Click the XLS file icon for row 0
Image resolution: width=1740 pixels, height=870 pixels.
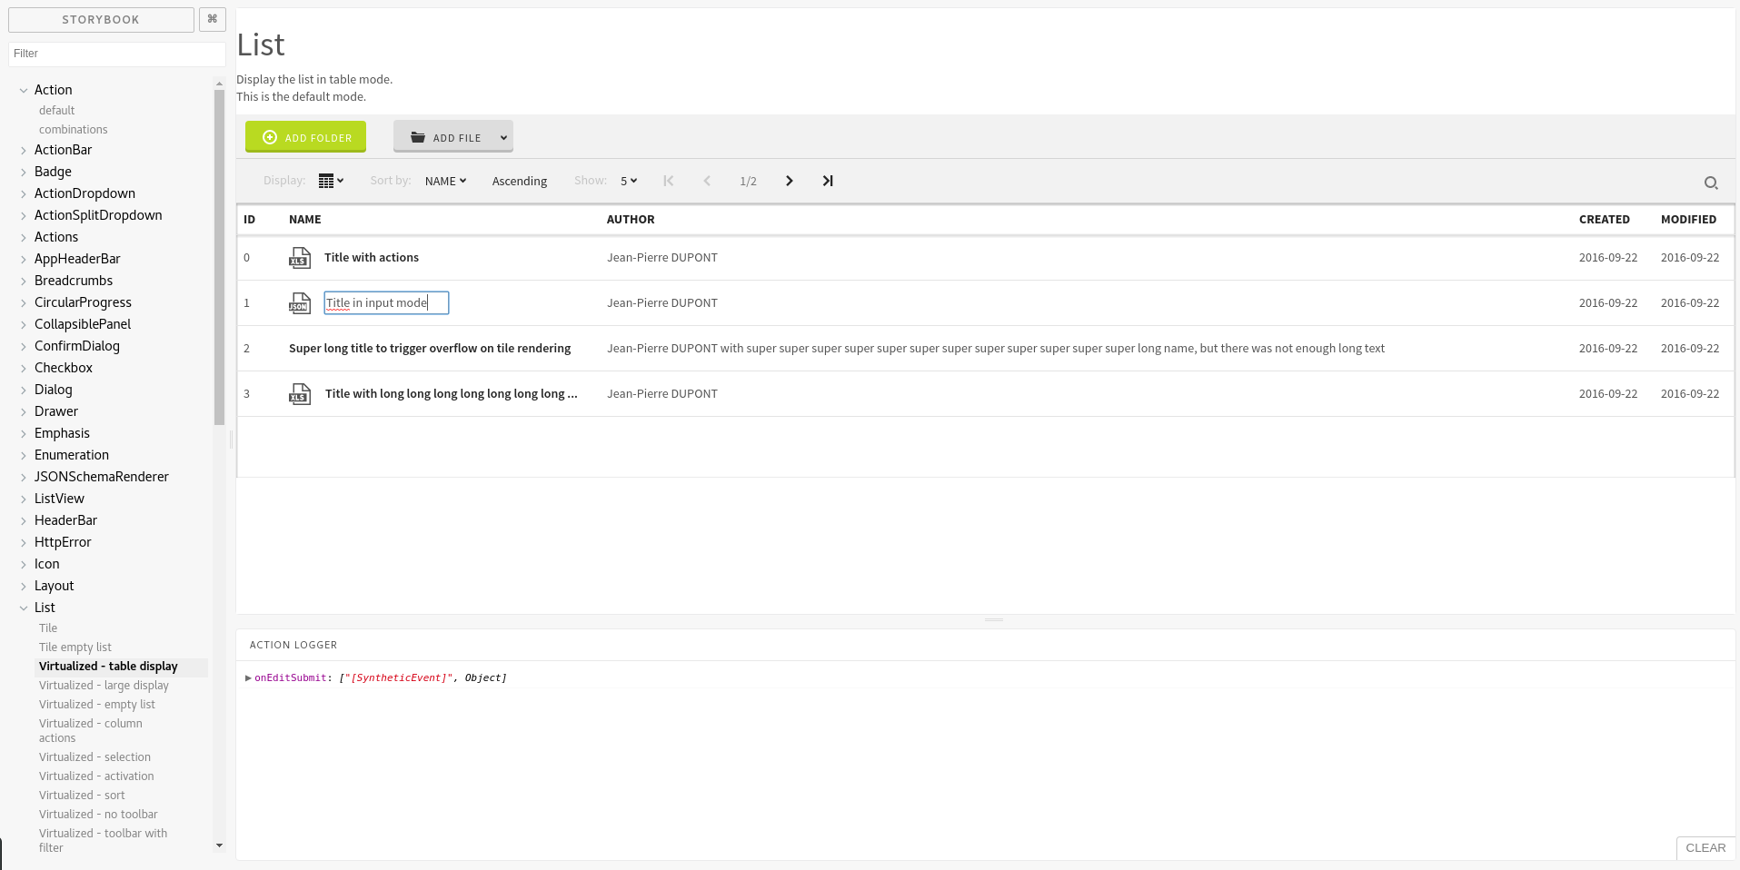299,258
